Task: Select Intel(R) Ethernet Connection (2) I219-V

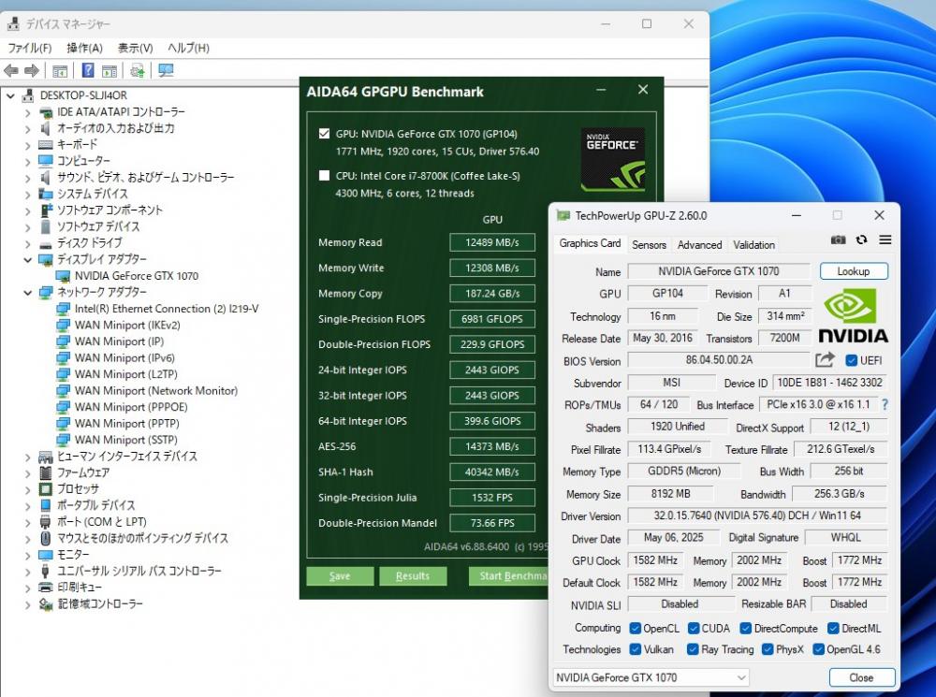Action: click(x=167, y=309)
